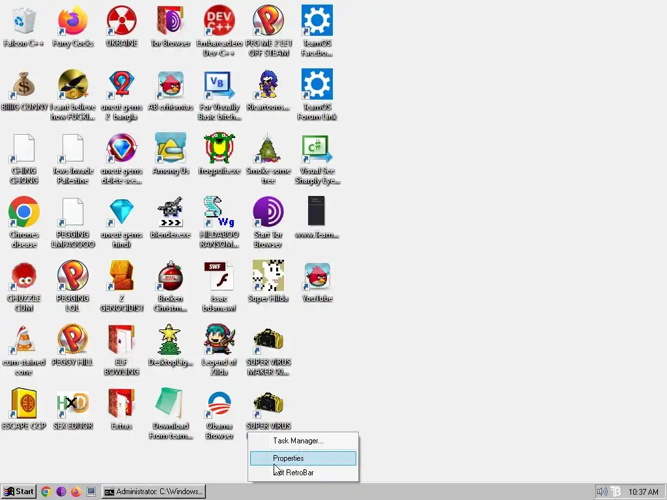Screen dimensions: 667x500
Task: Click the volume speaker tray icon
Action: [x=602, y=492]
